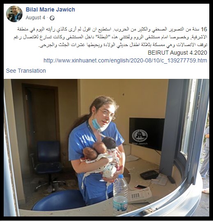Image resolution: width=213 pixels, height=221 pixels.
Task: Click the BEIRUT August 4.2020 text
Action: coord(177,53)
